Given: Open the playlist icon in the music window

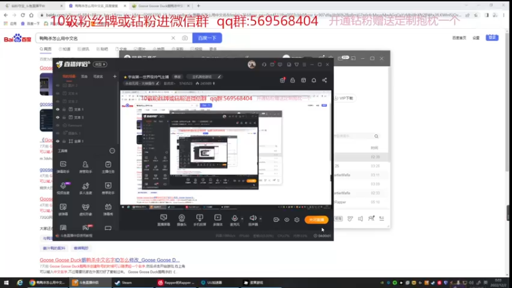Looking at the screenshot, I should click(381, 218).
